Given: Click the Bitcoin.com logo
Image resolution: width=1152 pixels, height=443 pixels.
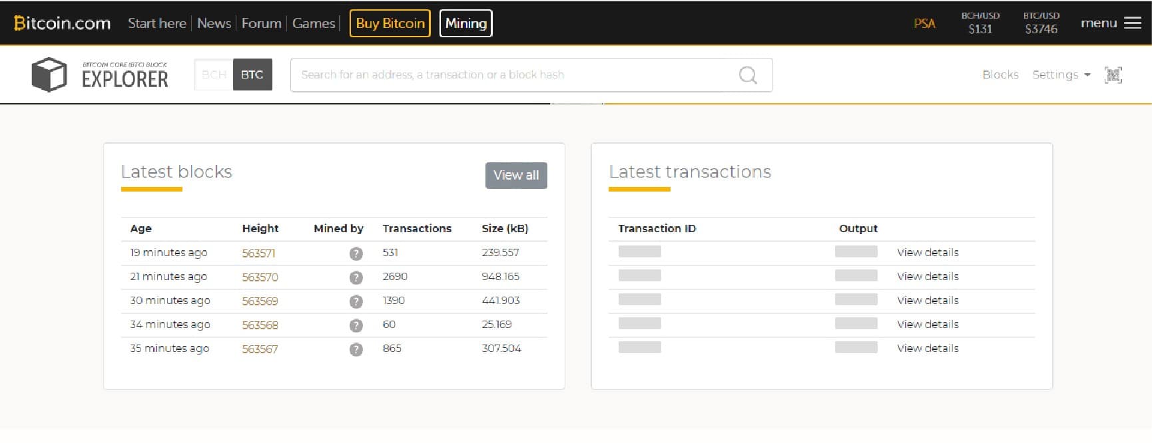Looking at the screenshot, I should tap(62, 23).
